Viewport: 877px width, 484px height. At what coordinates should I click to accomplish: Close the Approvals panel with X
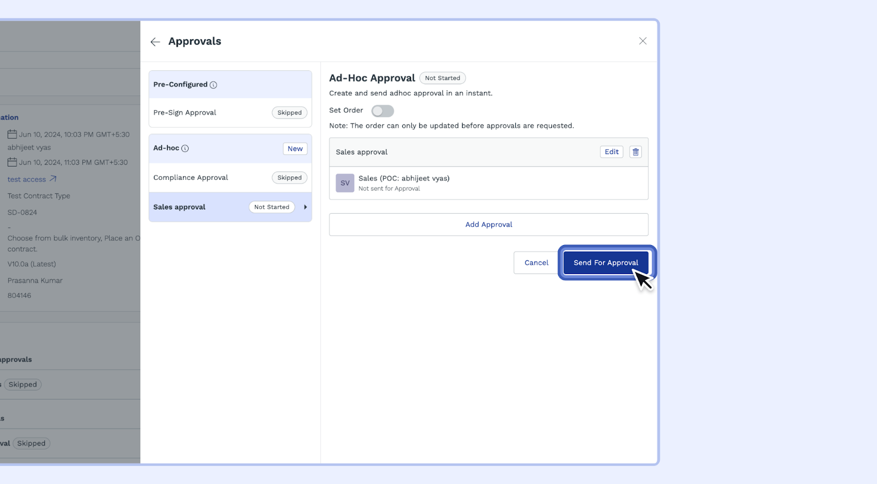(642, 41)
